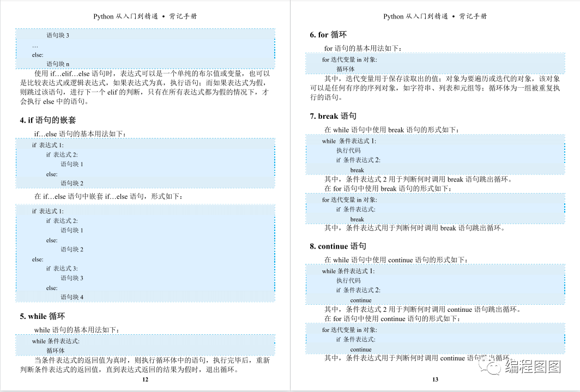
Task: Click the code line 'while 条件表达式:' on left page
Action: 56,341
